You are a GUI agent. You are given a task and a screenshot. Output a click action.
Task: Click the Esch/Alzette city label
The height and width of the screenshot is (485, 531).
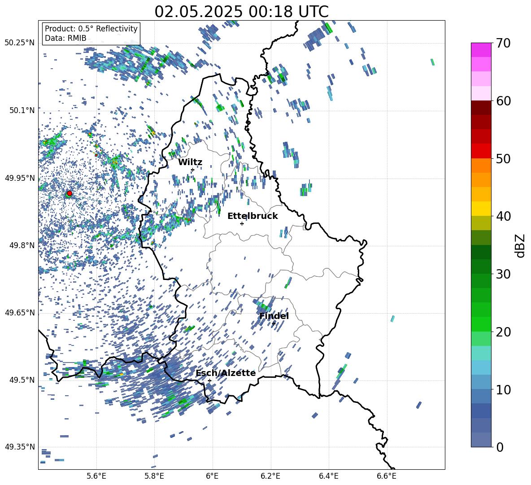pyautogui.click(x=226, y=373)
